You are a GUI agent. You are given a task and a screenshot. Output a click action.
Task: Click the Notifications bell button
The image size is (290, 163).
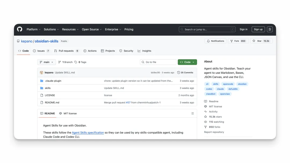tap(215, 41)
